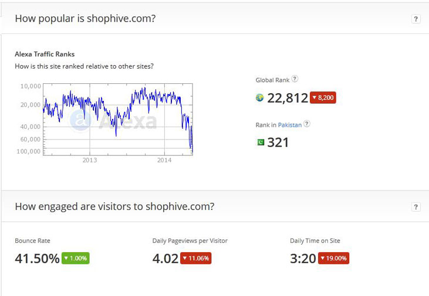Click the red 8,200 rank change badge
429x296 pixels.
point(323,98)
